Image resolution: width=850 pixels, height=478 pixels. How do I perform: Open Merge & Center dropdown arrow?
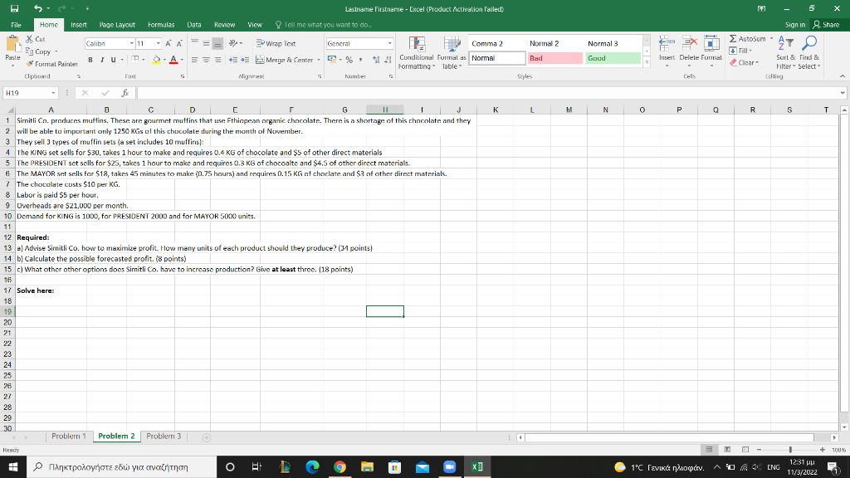319,60
